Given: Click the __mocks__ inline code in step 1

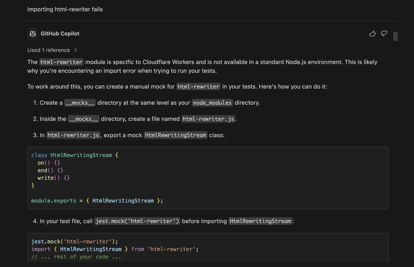Looking at the screenshot, I should coord(80,103).
